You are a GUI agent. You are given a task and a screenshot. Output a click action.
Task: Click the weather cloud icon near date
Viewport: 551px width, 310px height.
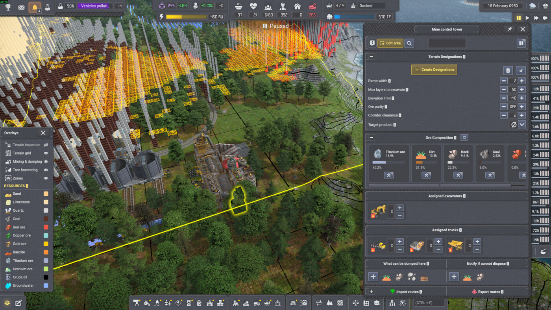click(533, 6)
